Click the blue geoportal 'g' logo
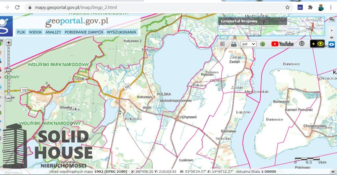The image size is (337, 175). coord(6,26)
